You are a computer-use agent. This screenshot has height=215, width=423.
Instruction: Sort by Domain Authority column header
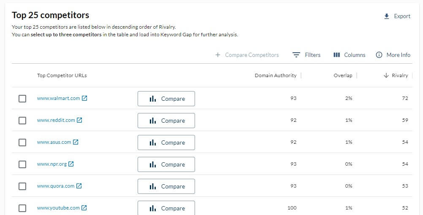[275, 75]
